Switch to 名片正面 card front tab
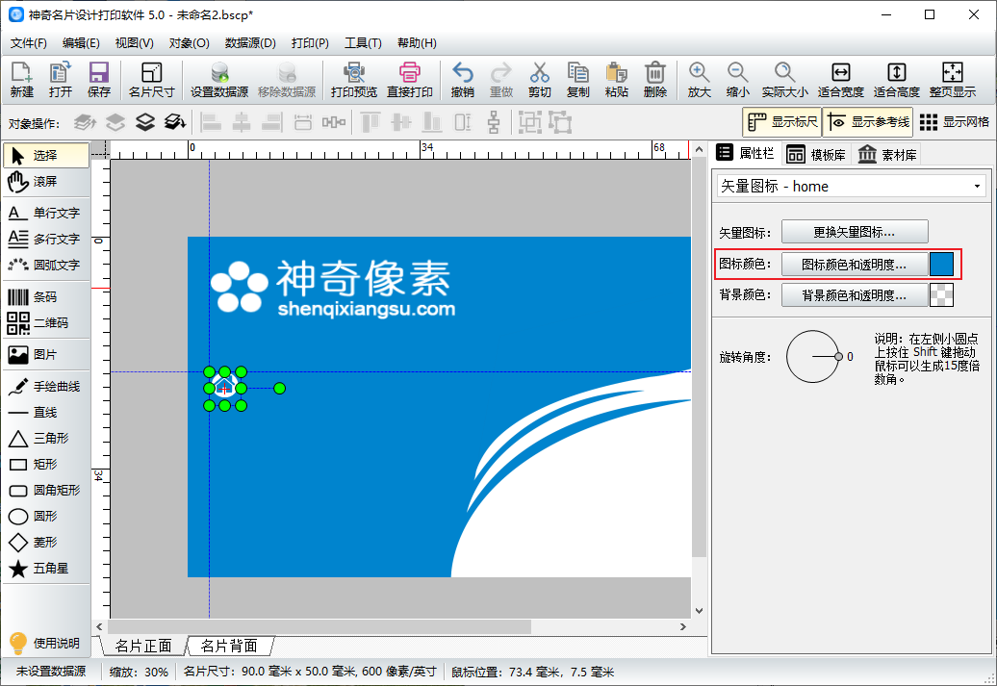 pyautogui.click(x=143, y=646)
